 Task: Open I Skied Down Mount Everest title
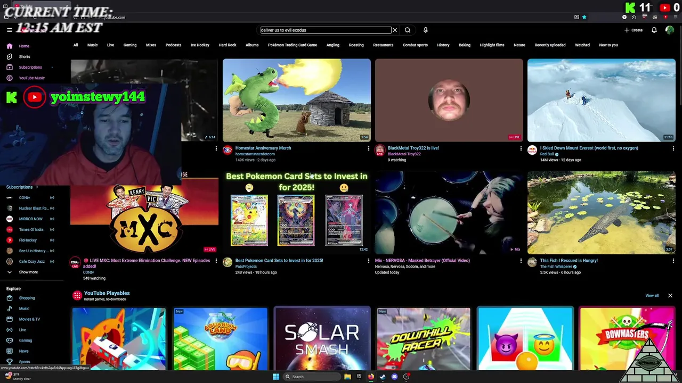[589, 148]
